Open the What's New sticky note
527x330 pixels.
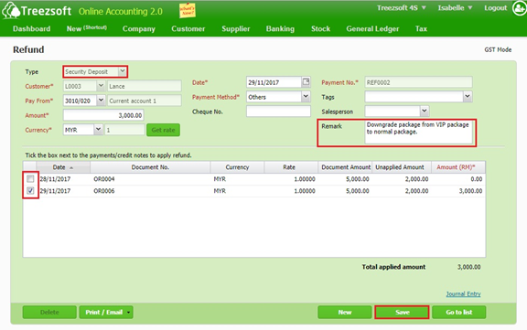(x=188, y=10)
